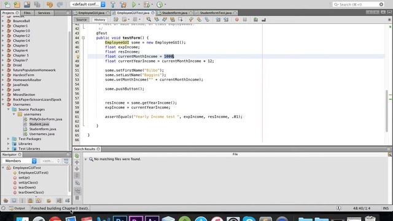Viewport: 393px width, 221px height.
Task: Select PhillyOrderForm.java in the project tree
Action: [x=45, y=119]
